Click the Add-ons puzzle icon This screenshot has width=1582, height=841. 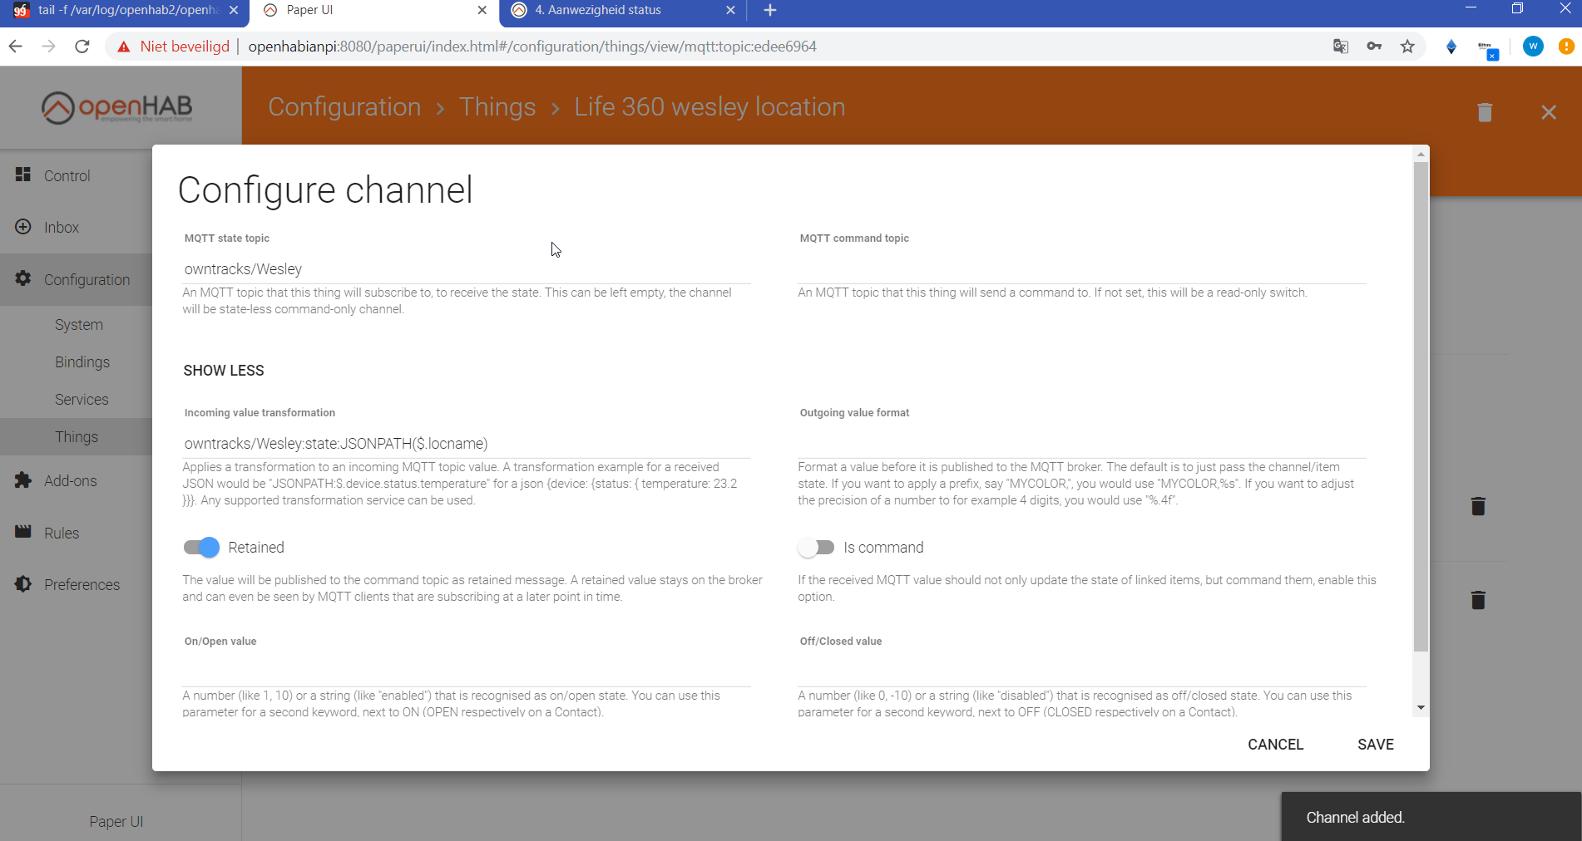pos(23,480)
